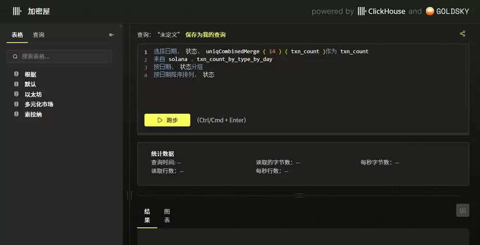The width and height of the screenshot is (480, 245).
Task: Expand the 索拉纳 database tree item
Action: 33,115
